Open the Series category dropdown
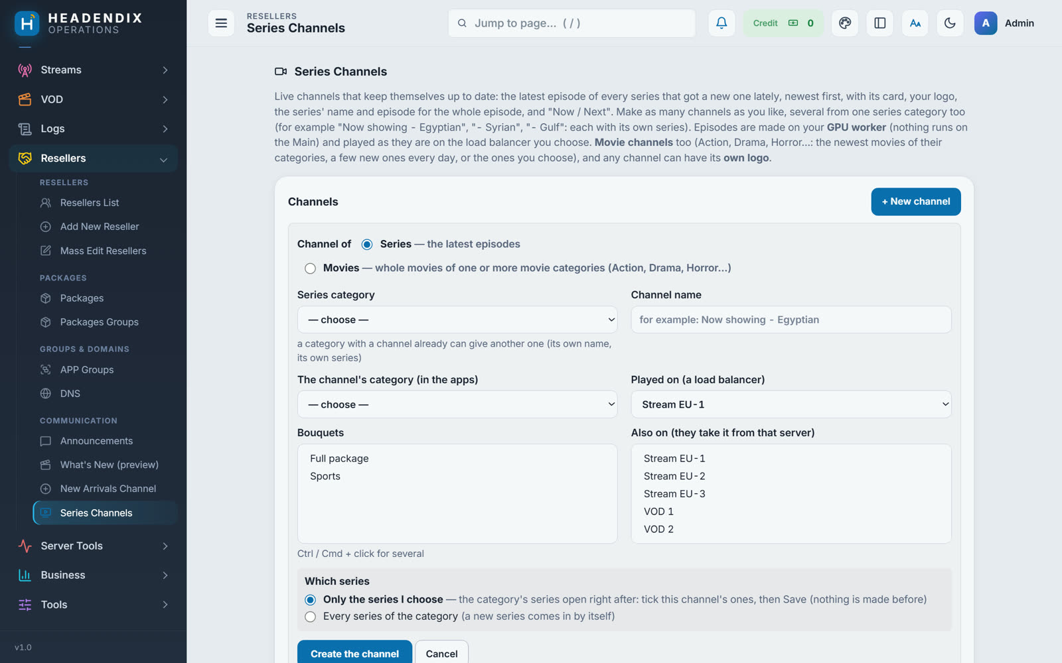The image size is (1062, 663). 457,320
